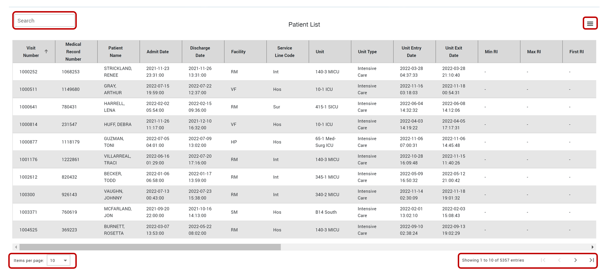
Task: Click service line code Sur cell
Action: (277, 107)
